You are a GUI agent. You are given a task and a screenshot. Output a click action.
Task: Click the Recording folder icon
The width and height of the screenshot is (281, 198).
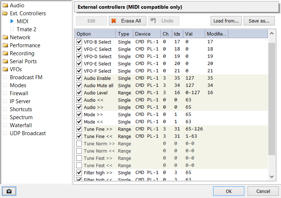[5, 53]
